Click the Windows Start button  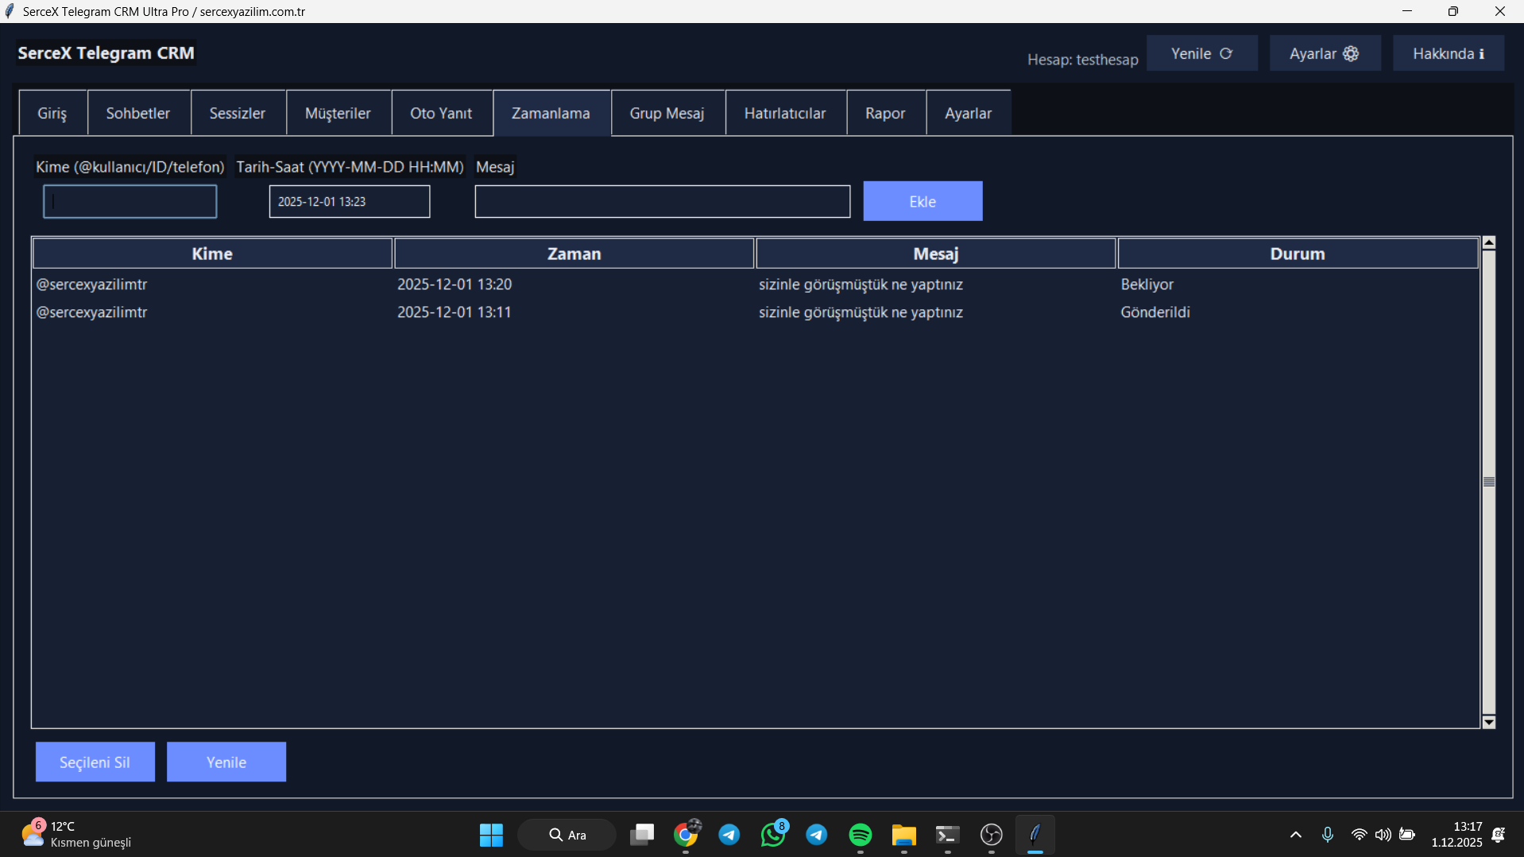(491, 835)
